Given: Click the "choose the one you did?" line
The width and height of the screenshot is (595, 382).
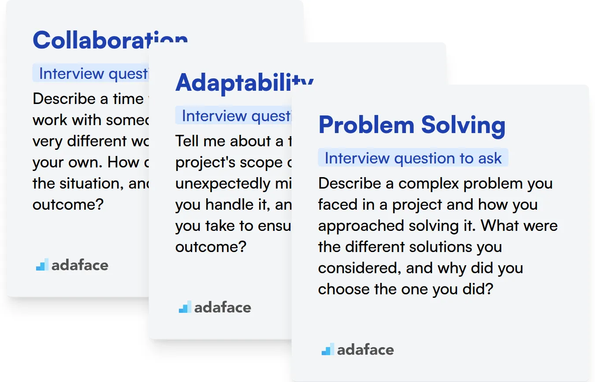Looking at the screenshot, I should coord(405,289).
